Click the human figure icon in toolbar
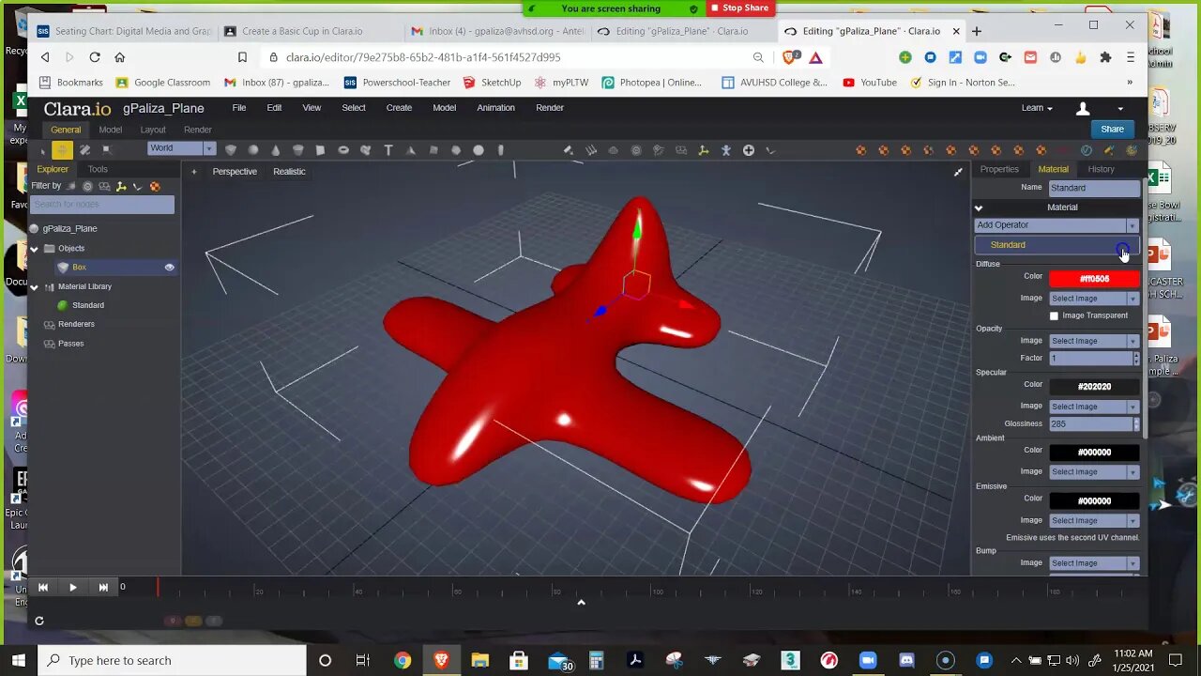 [x=725, y=150]
